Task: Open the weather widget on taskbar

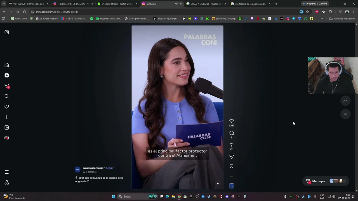Action: click(14, 197)
